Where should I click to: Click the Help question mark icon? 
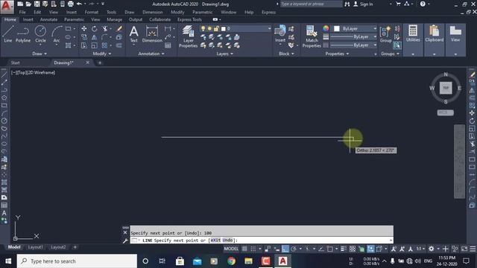[423, 4]
